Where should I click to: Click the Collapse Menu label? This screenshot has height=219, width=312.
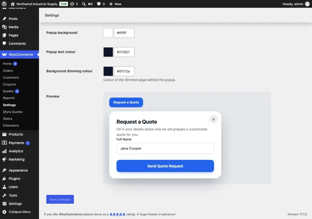(20, 212)
